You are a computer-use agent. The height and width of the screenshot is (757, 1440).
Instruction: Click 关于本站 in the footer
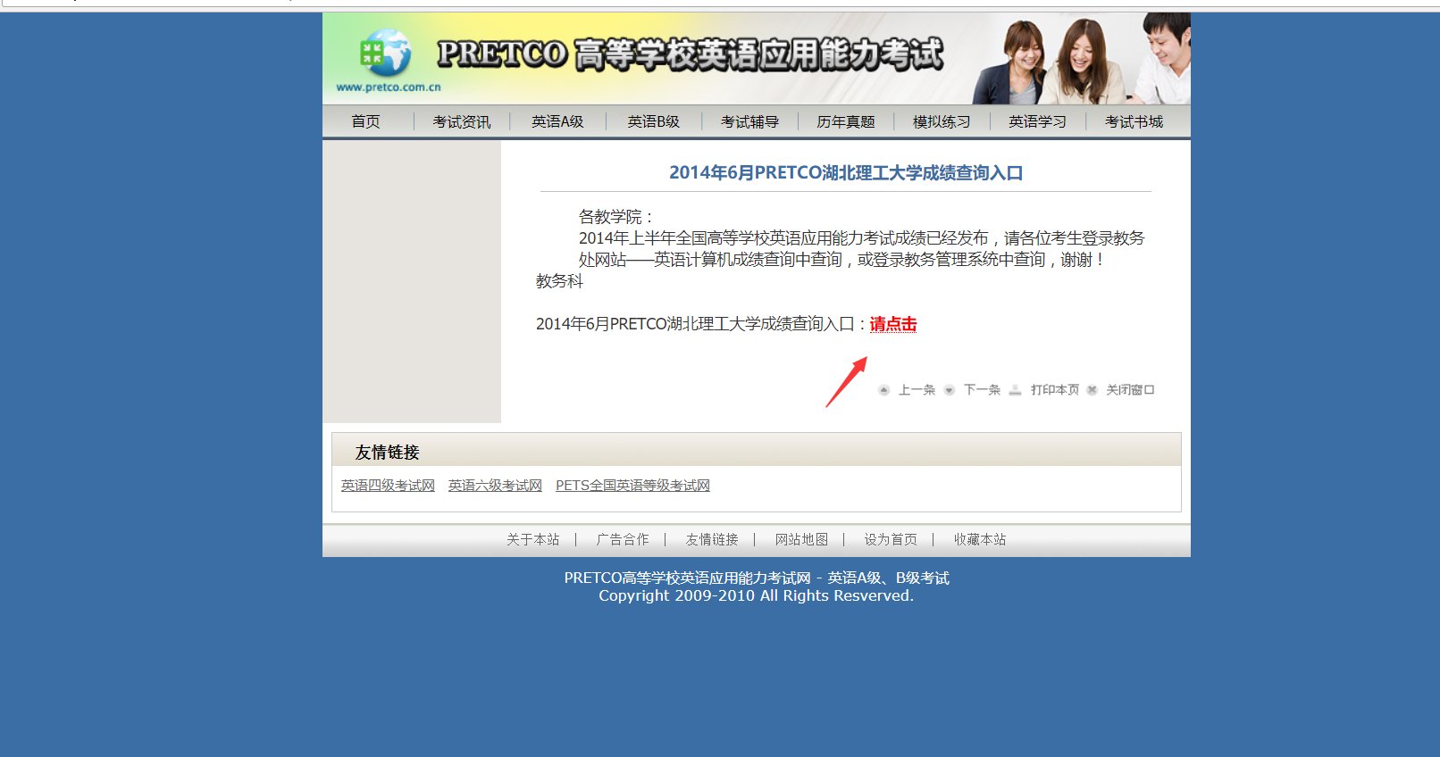(533, 539)
